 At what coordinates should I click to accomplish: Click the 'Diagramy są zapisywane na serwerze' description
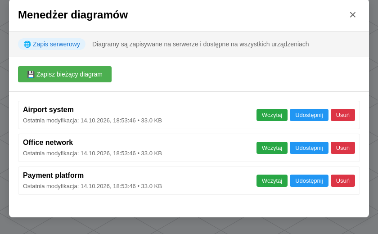pyautogui.click(x=201, y=44)
